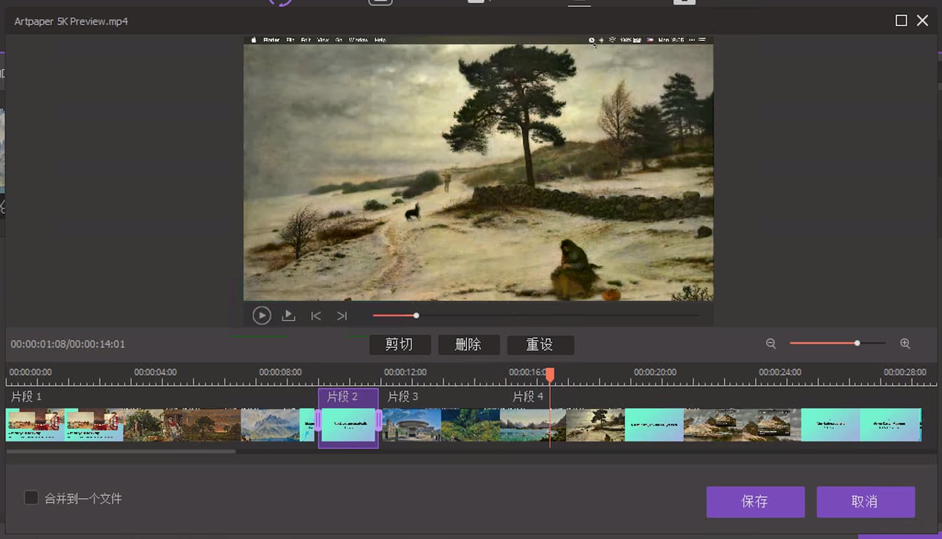Select the 片段 1 label

27,397
